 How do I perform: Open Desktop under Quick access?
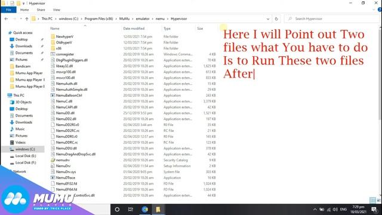tap(21, 39)
